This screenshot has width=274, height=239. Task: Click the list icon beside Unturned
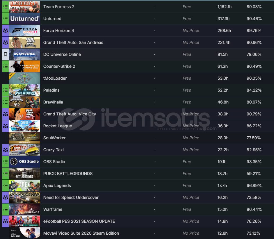(x=6, y=19)
